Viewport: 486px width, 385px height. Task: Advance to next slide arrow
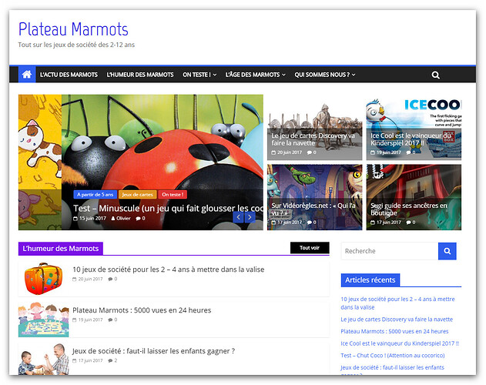250,217
